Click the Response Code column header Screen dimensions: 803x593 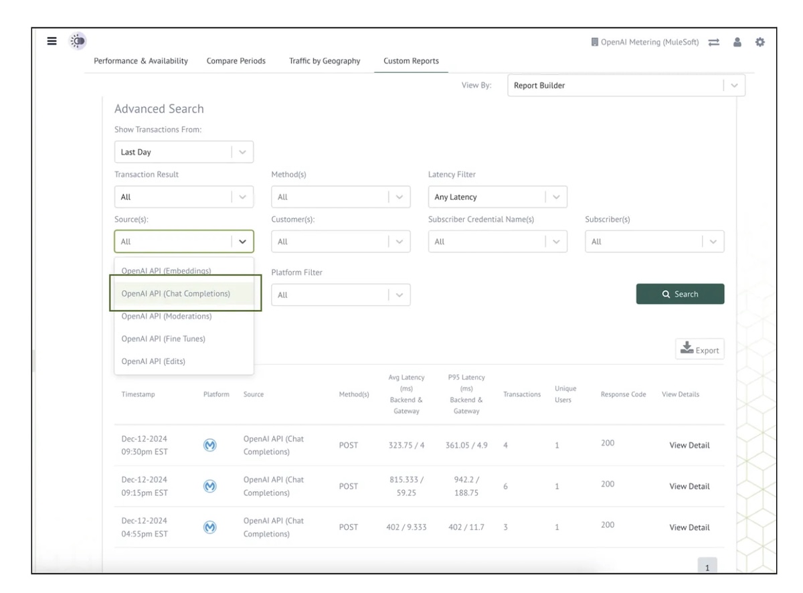point(624,394)
